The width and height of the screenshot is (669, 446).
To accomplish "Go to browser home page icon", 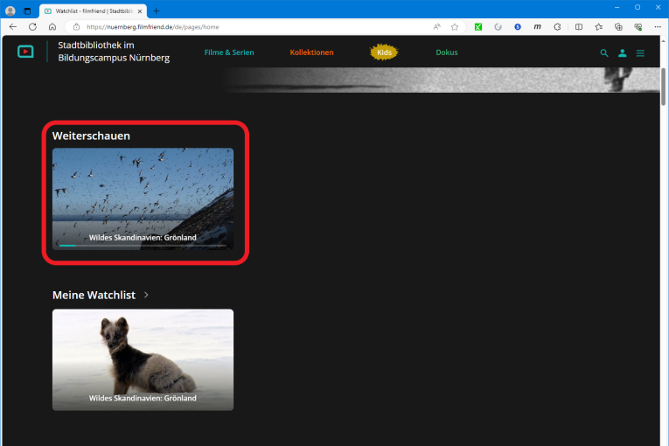I will 52,27.
